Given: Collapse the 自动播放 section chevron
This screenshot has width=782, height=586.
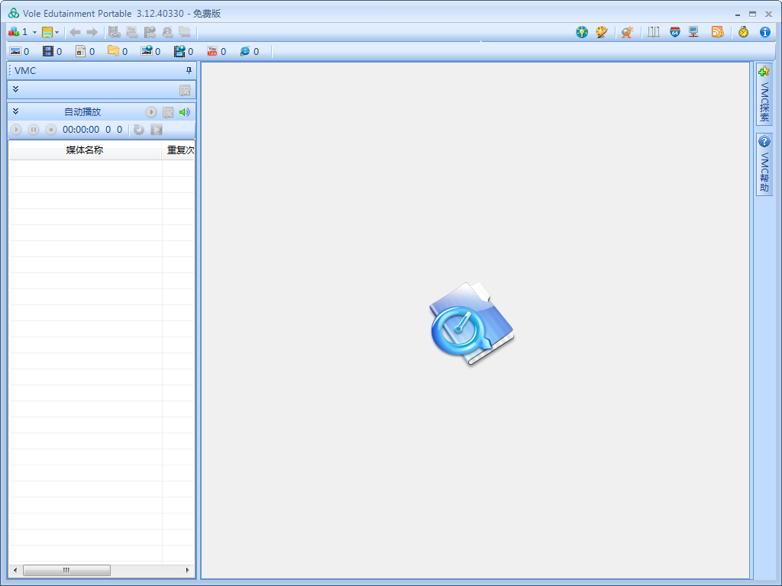Looking at the screenshot, I should (x=15, y=111).
